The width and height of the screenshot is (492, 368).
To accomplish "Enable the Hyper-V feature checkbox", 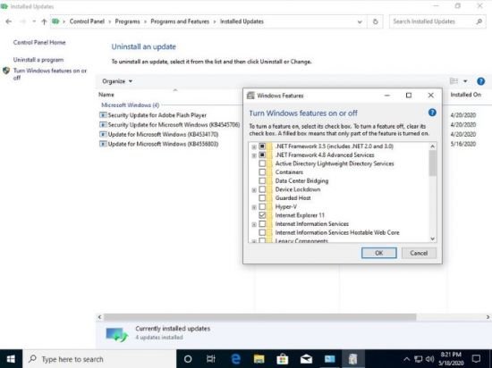I will (262, 206).
